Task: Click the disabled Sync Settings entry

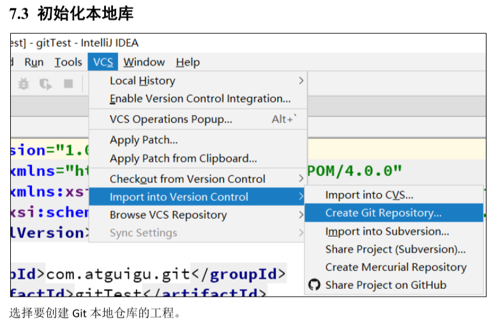Action: tap(197, 233)
